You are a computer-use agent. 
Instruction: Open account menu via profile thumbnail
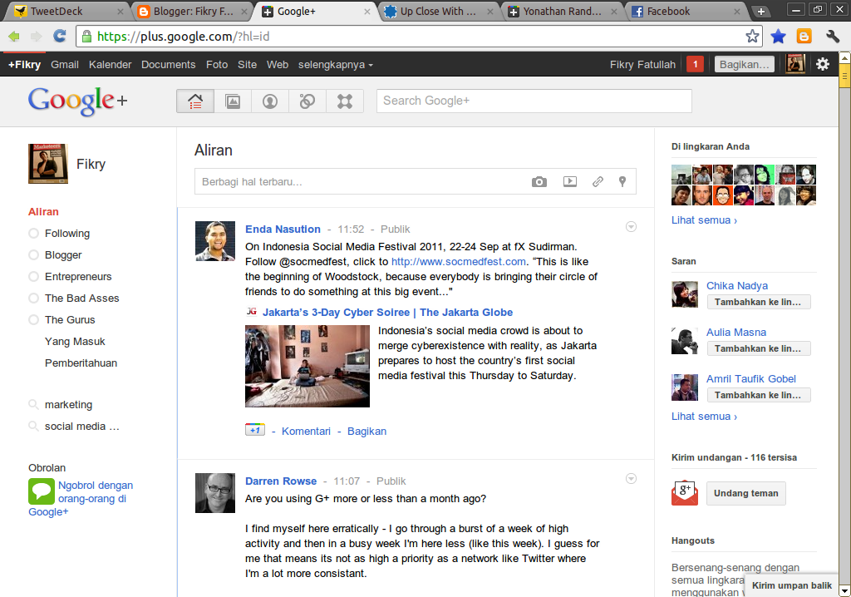(795, 64)
